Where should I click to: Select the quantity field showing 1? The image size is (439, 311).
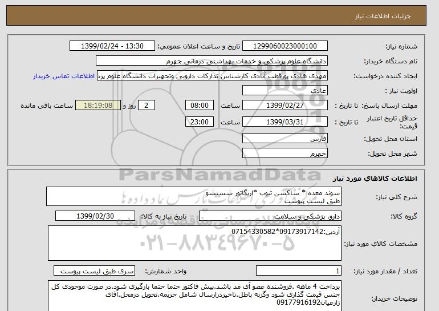click(x=298, y=270)
